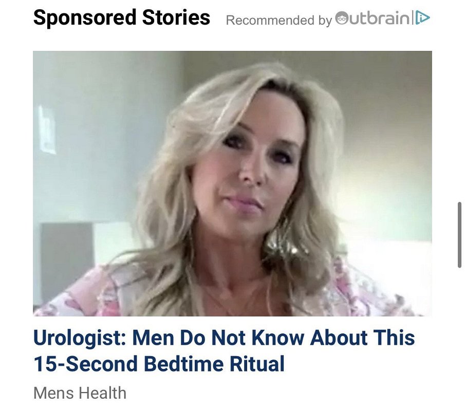Click the word "Ritual" in the headline

point(257,364)
